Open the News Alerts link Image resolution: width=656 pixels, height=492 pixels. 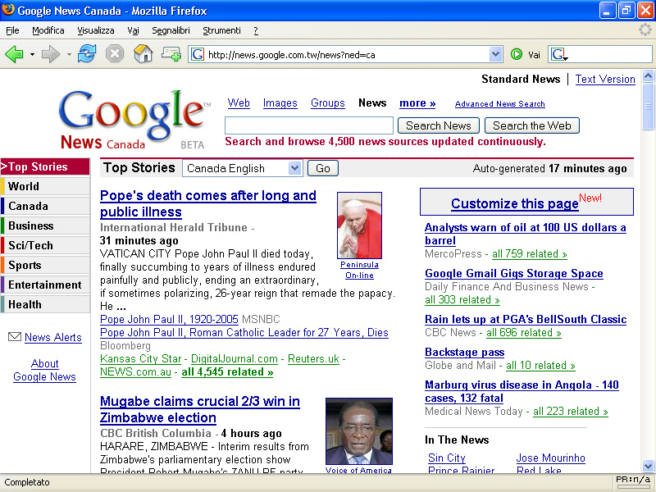pyautogui.click(x=53, y=337)
